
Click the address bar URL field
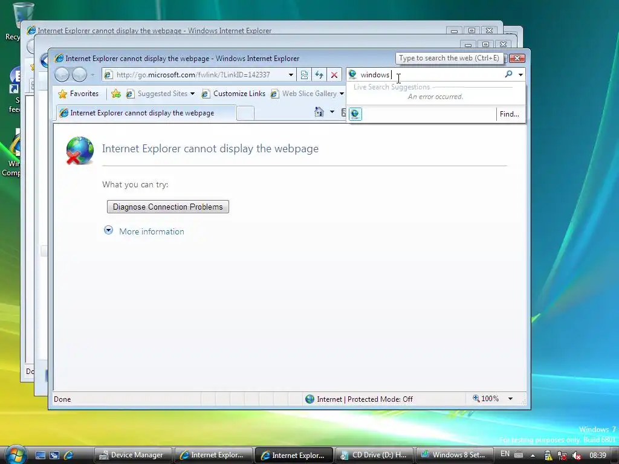[193, 74]
